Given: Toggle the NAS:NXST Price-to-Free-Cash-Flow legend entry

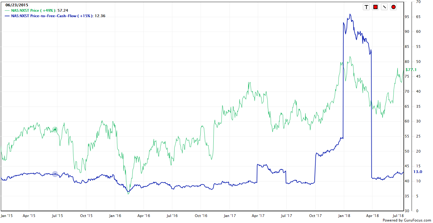Looking at the screenshot, I should coord(55,16).
